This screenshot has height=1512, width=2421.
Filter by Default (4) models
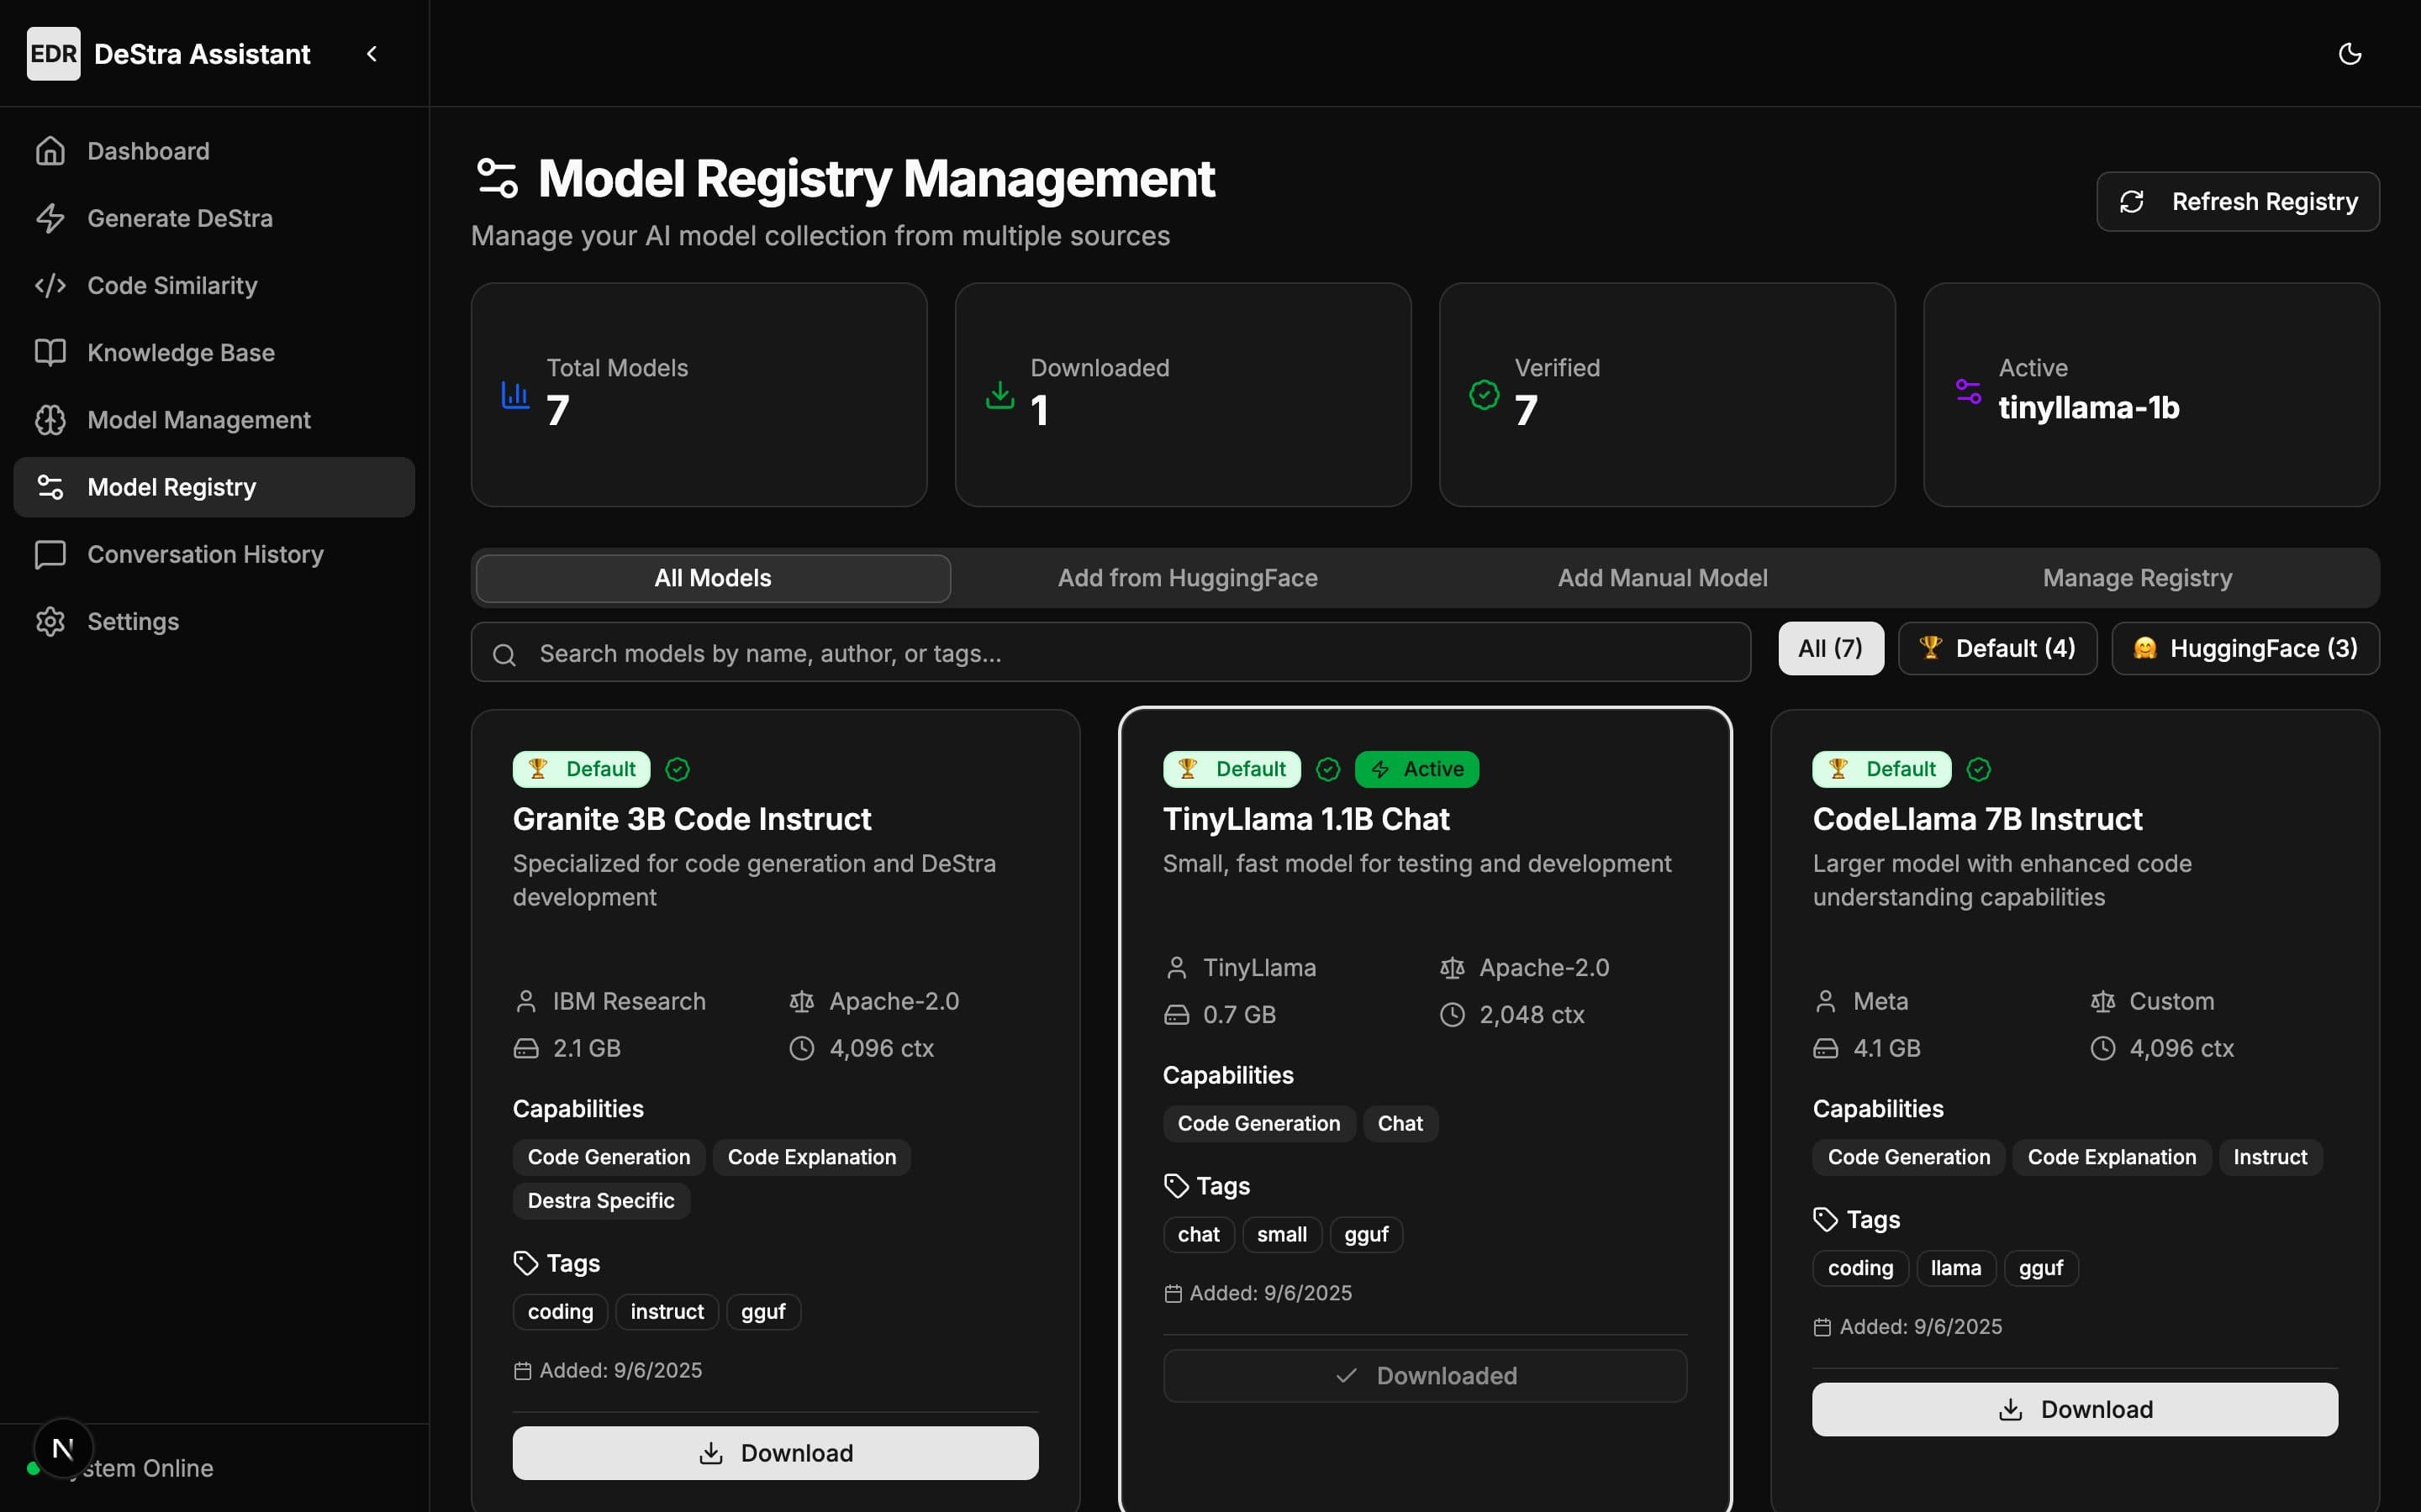1996,649
